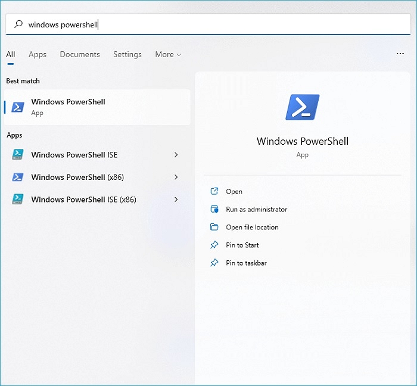Screen dimensions: 417x386
Task: Click the Windows PowerShell ISE (x86) icon
Action: click(x=18, y=199)
